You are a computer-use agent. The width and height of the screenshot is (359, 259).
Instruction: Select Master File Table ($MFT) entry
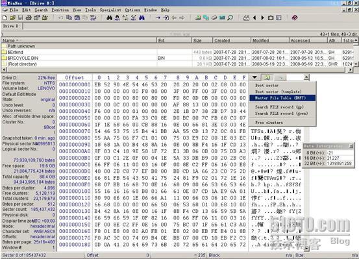point(282,98)
